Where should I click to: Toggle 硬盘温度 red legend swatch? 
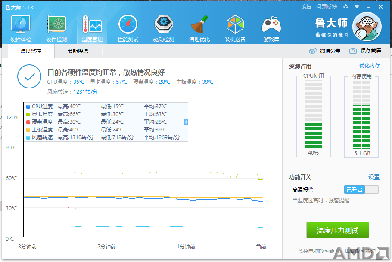tap(28, 122)
